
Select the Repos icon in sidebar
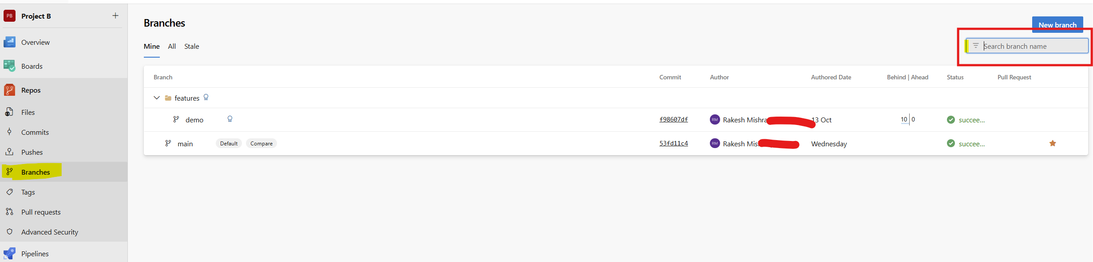(x=9, y=90)
